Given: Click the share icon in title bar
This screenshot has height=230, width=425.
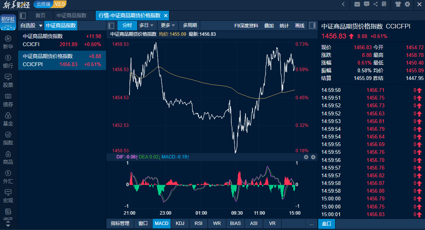Looking at the screenshot, I should [375, 4].
